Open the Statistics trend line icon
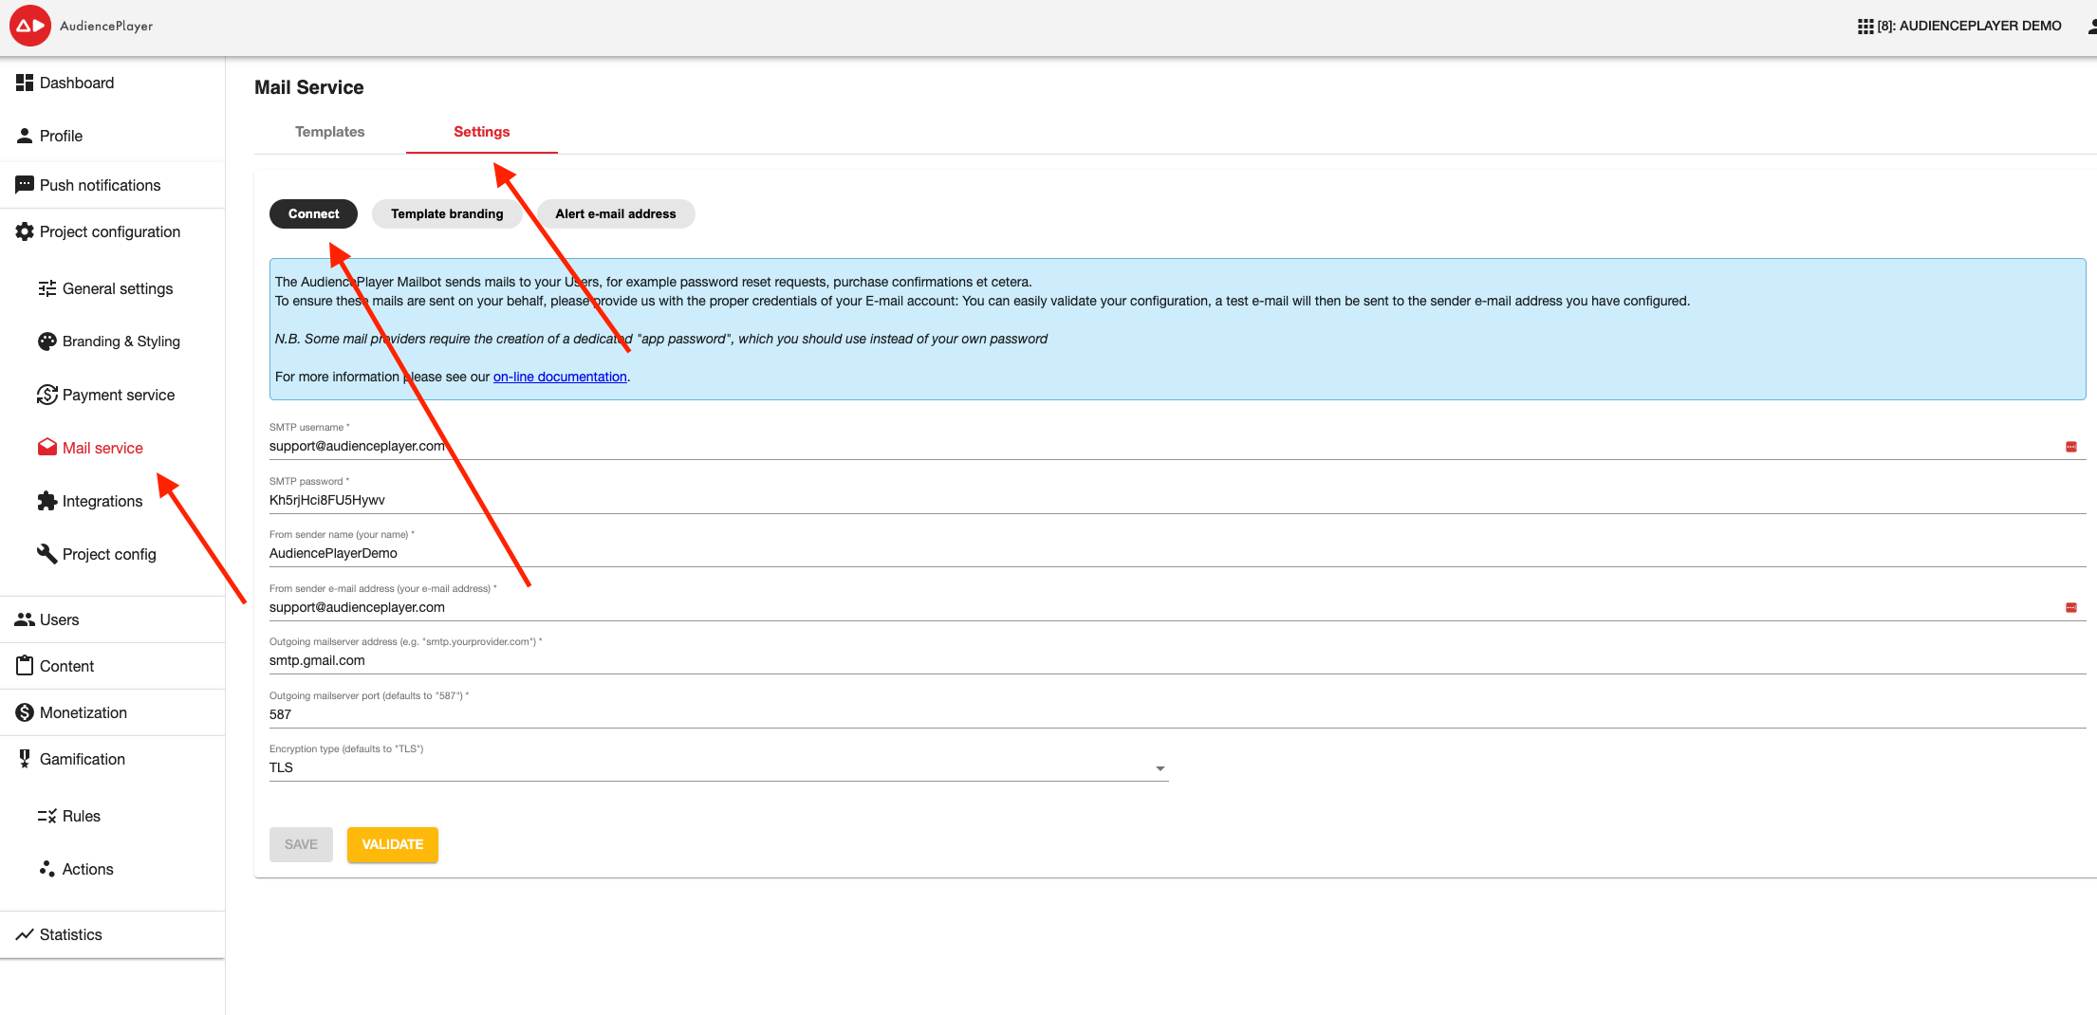 coord(25,934)
